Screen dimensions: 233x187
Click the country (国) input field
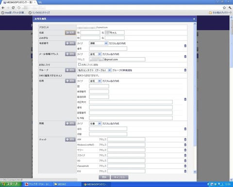tap(99, 86)
